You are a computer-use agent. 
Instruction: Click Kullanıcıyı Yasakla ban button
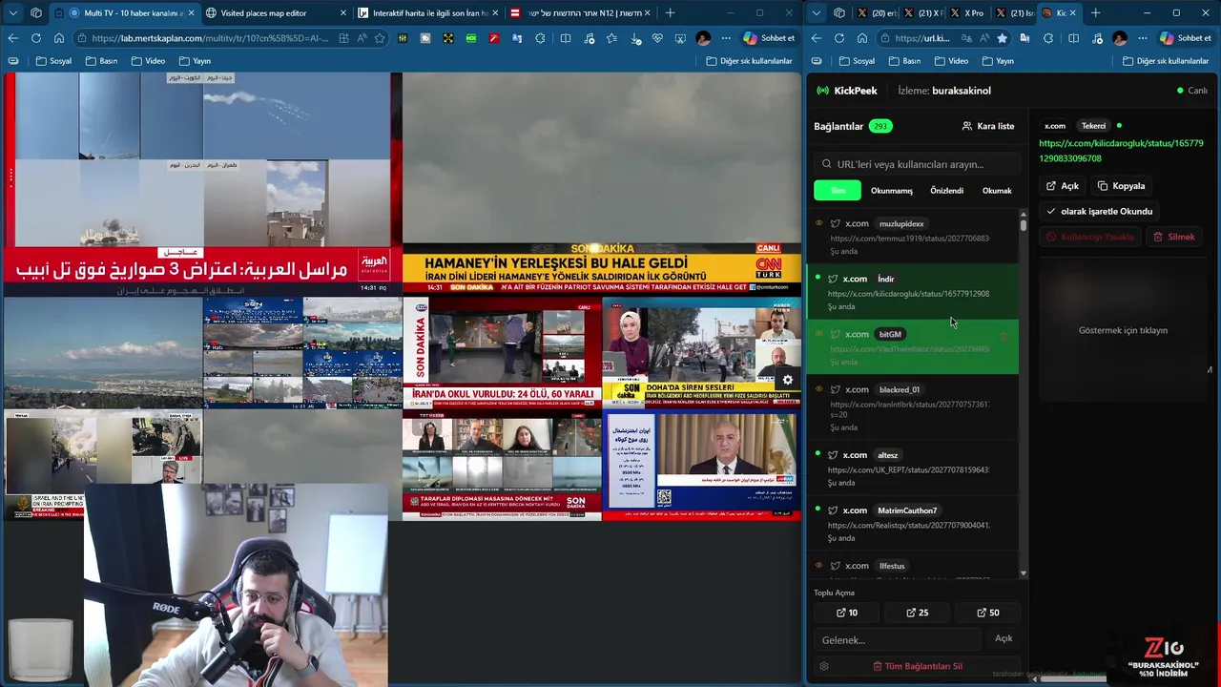pyautogui.click(x=1090, y=237)
